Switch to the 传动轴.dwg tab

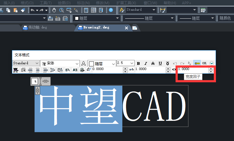35,28
